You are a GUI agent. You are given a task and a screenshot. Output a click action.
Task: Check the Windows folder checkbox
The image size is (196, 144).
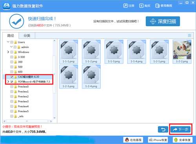[x=12, y=52]
